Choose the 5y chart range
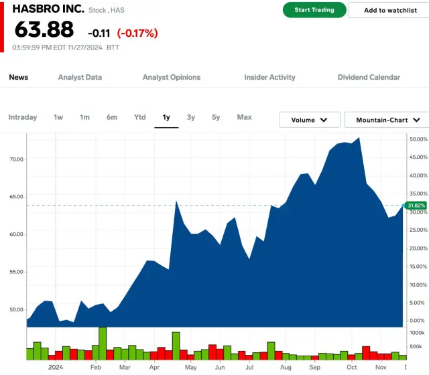 click(216, 117)
